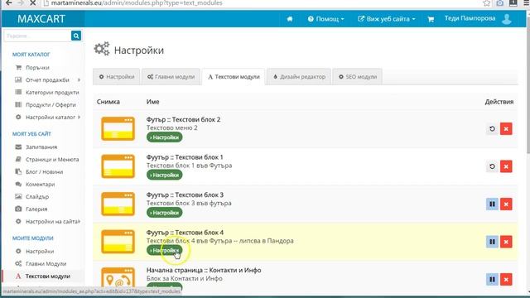This screenshot has height=298, width=530.
Task: Click Начална страница :: Контакти и Инфо title
Action: 204,271
